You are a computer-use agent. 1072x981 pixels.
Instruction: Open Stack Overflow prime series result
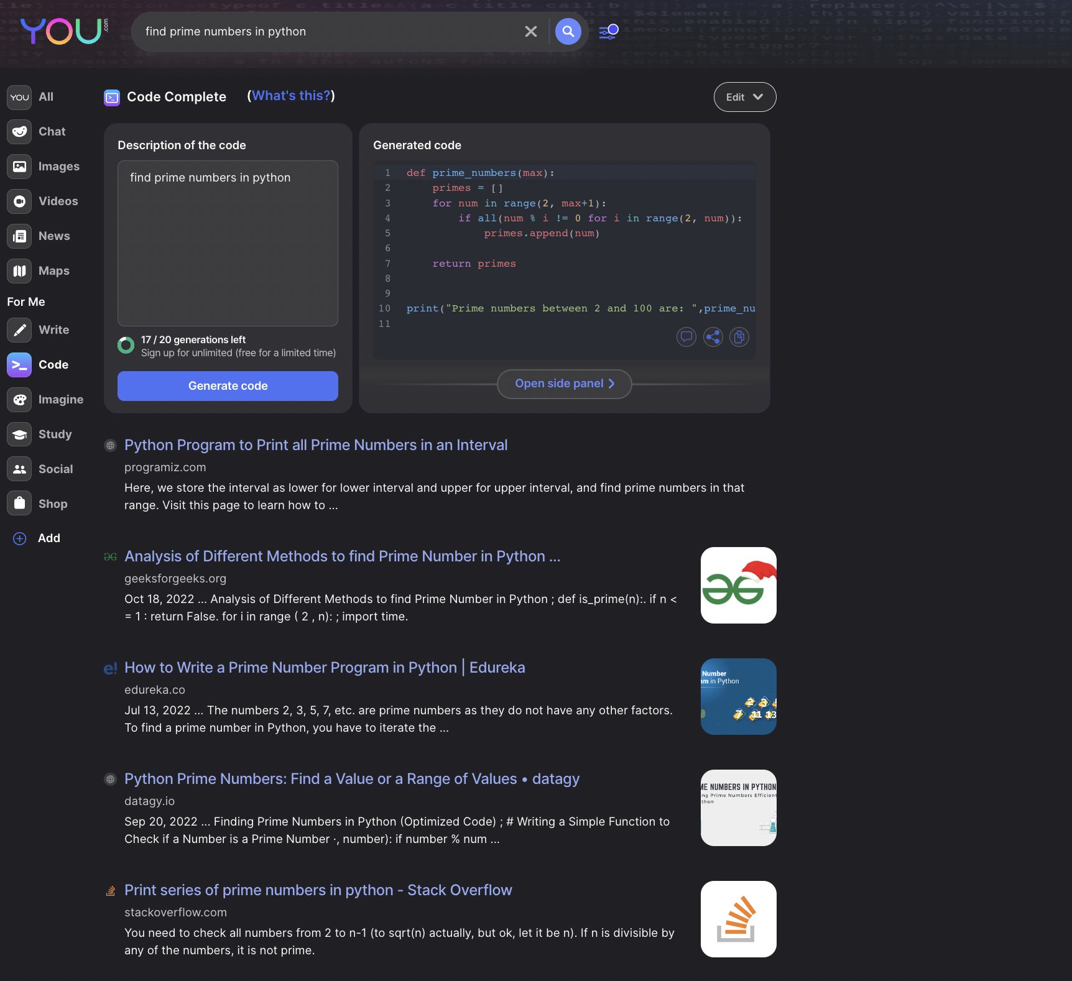pyautogui.click(x=318, y=890)
